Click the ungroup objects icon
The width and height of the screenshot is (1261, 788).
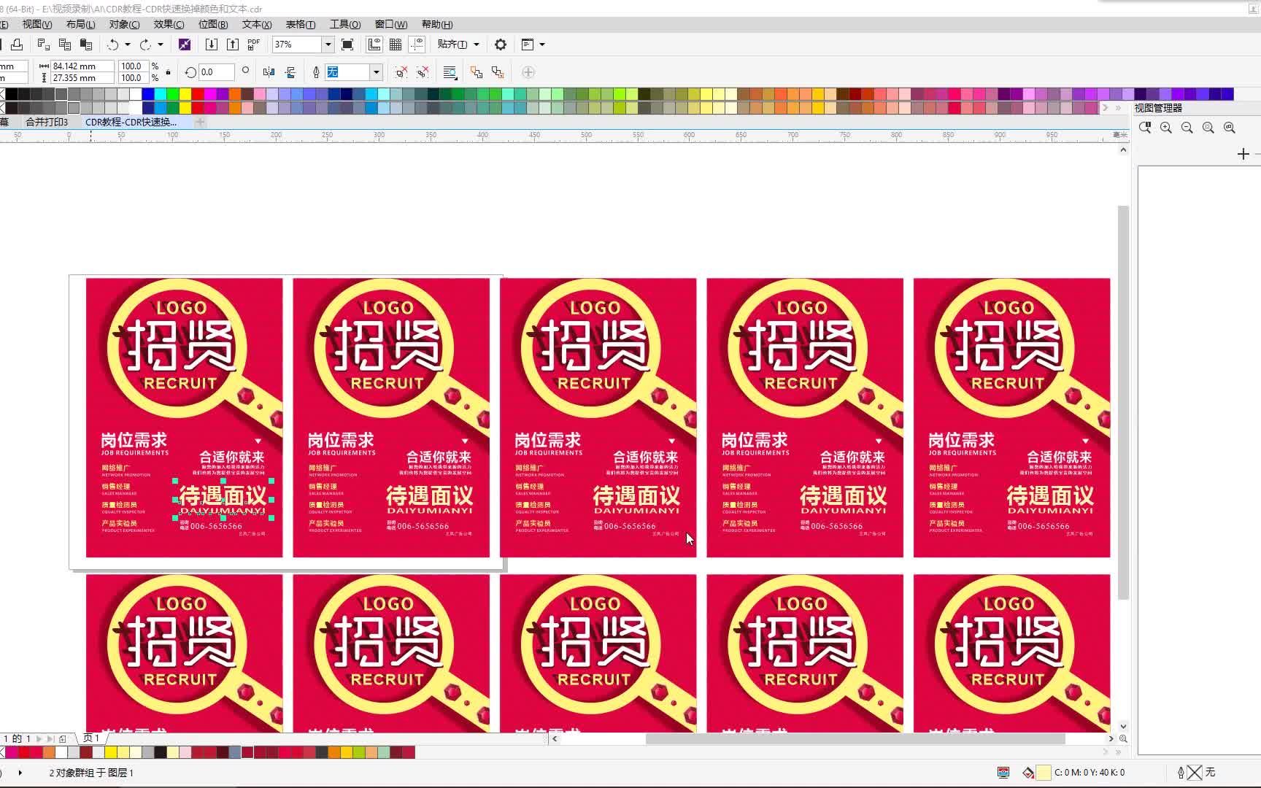(401, 72)
